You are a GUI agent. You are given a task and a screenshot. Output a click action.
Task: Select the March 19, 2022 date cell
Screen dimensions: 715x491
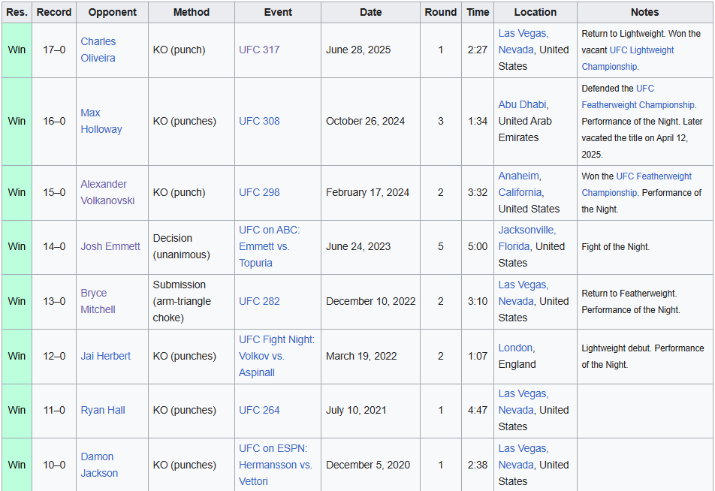371,357
